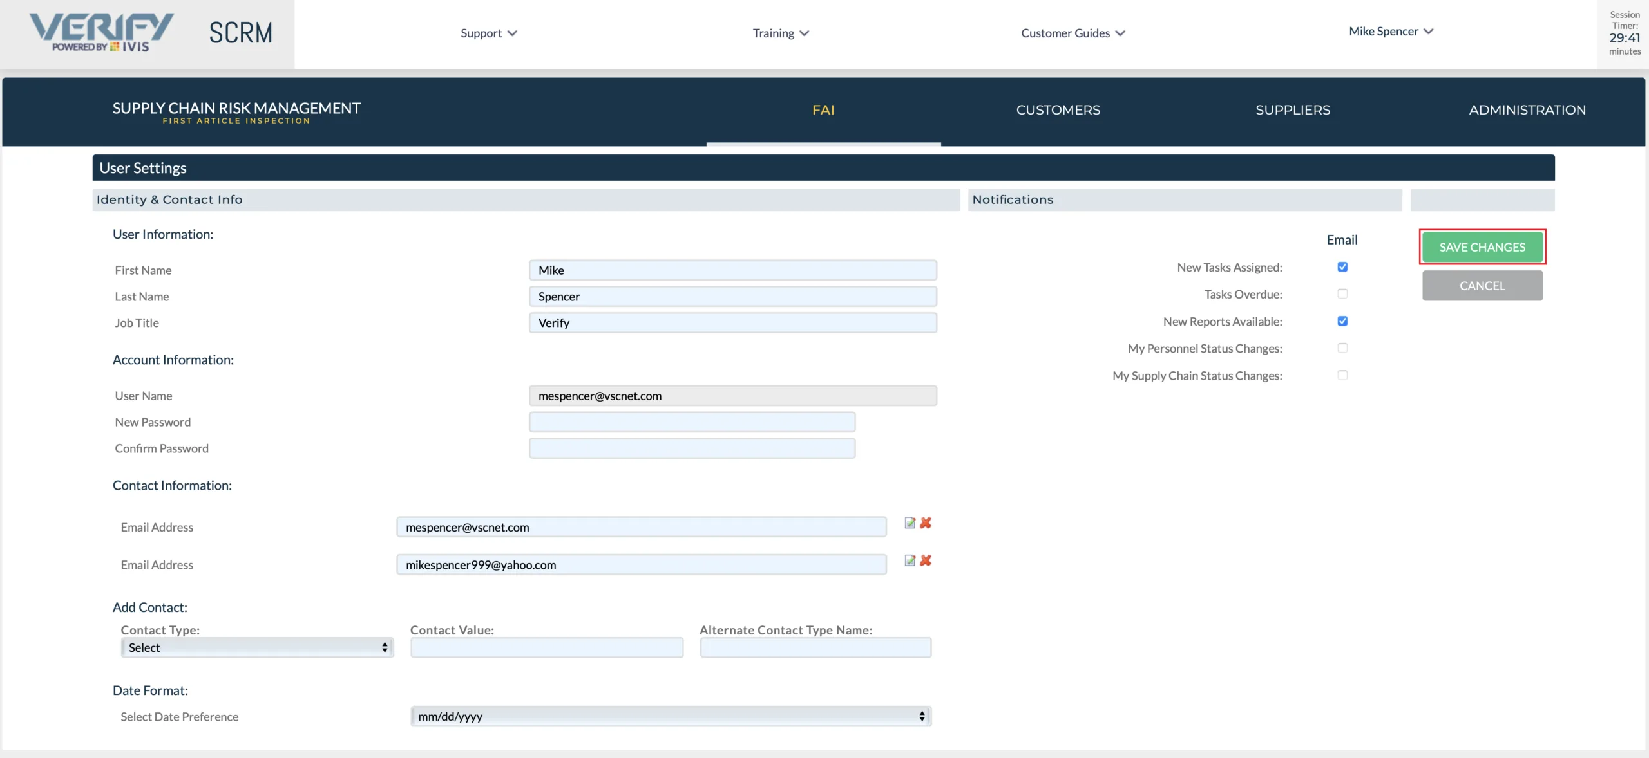Screen dimensions: 1649x758
Task: Delete the mespencer@vscnet.com email with red X
Action: coord(926,522)
